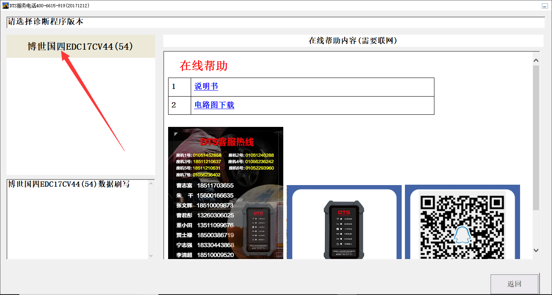Select 博世国四EDC17CV44(54) diagnostic program
Viewport: 552px width, 295px height.
[x=80, y=46]
